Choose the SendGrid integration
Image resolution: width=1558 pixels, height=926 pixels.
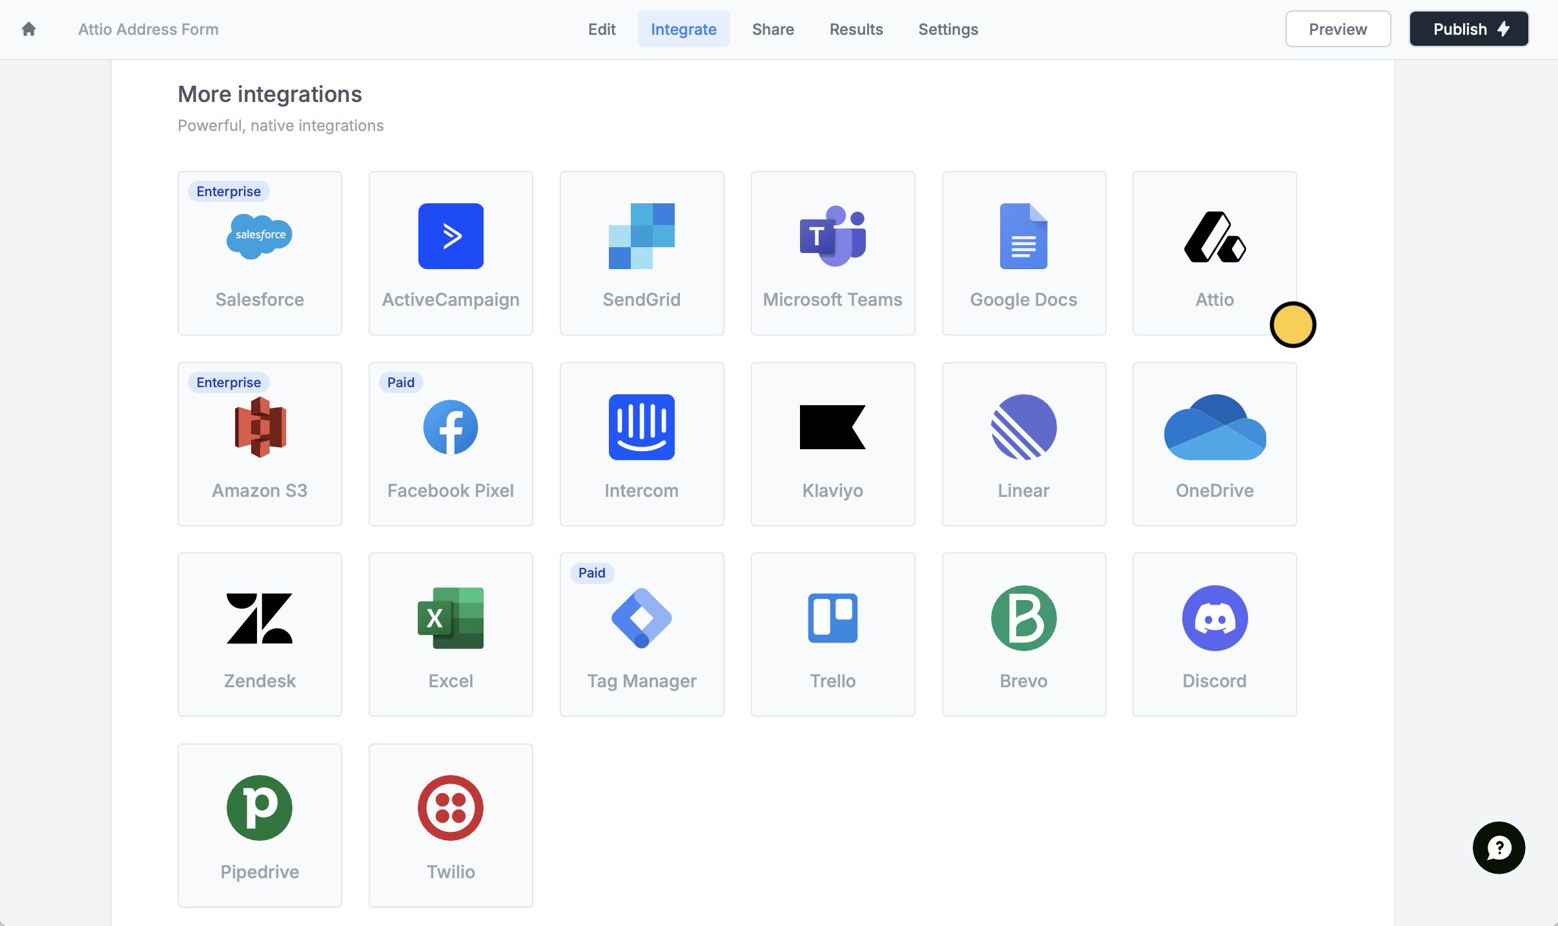tap(642, 253)
